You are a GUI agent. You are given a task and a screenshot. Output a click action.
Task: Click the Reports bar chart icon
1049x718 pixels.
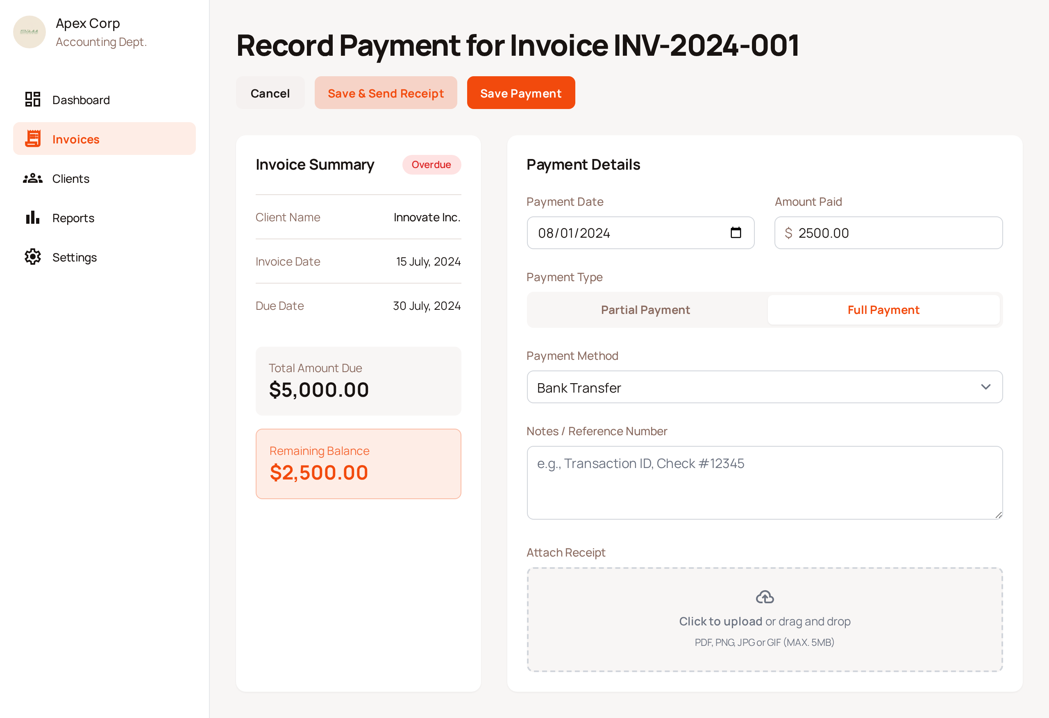click(x=32, y=218)
